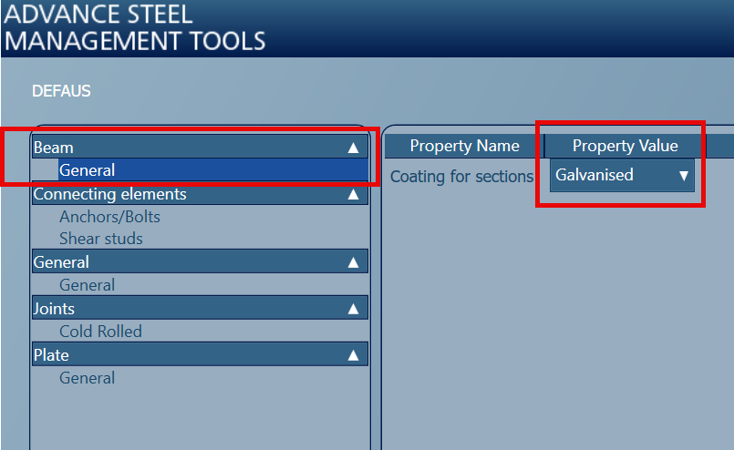Click General category header label

pos(61,262)
